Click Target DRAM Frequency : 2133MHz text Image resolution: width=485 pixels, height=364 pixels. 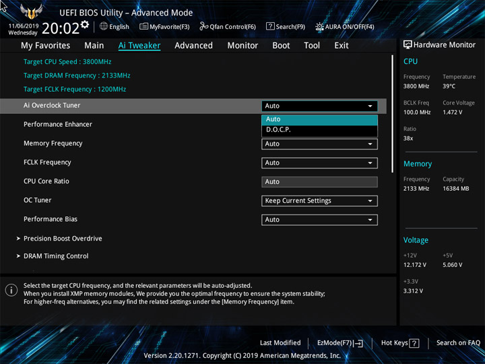click(77, 75)
